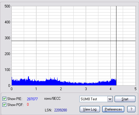Click the PIE count value 287077

[32, 99]
